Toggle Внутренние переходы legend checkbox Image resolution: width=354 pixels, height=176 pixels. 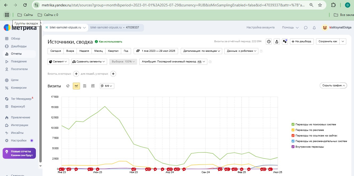(x=293, y=147)
